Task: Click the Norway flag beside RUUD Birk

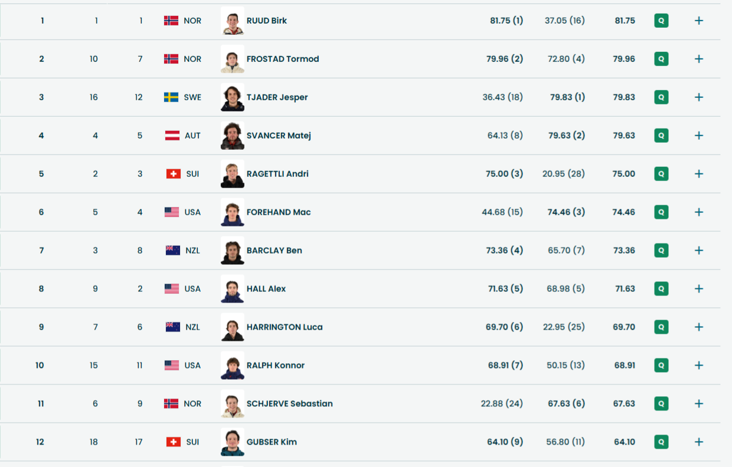Action: (171, 21)
